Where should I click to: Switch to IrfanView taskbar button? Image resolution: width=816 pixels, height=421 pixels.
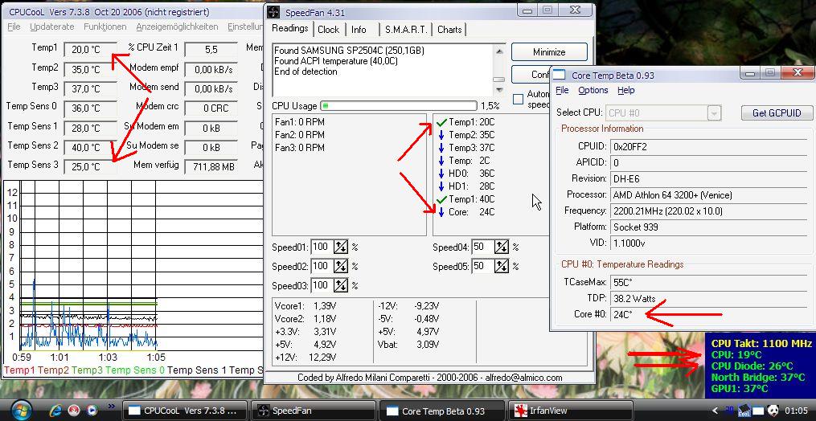[570, 411]
